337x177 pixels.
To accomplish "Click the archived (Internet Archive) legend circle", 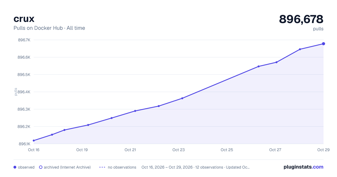I will [x=40, y=167].
